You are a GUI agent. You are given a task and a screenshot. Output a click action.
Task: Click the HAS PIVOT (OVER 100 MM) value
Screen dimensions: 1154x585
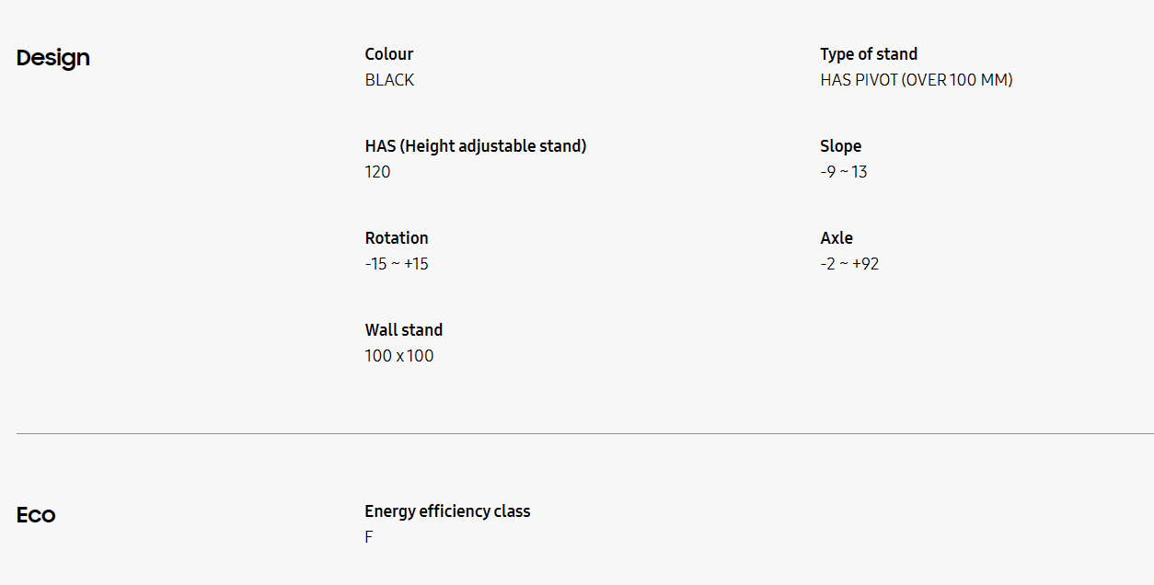(x=917, y=80)
